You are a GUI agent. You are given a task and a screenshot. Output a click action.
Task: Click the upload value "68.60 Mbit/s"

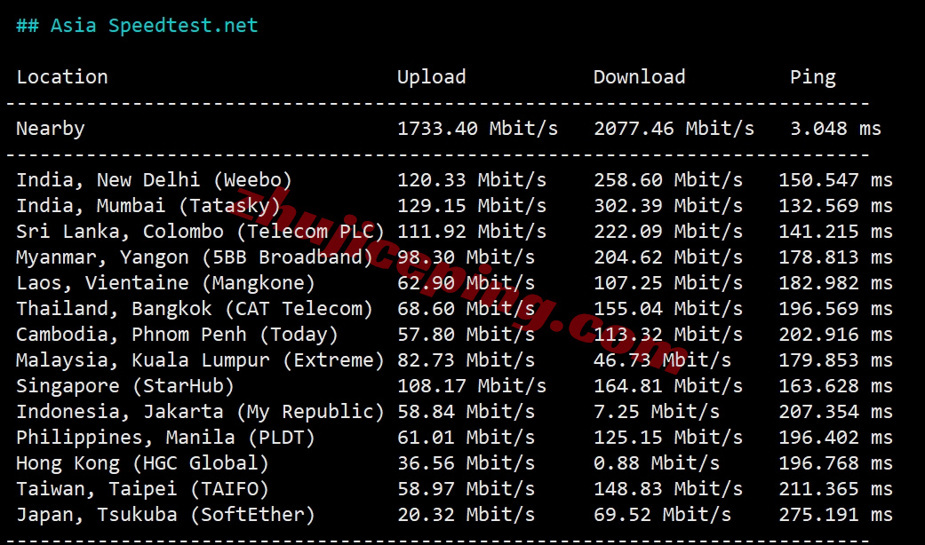pos(466,309)
